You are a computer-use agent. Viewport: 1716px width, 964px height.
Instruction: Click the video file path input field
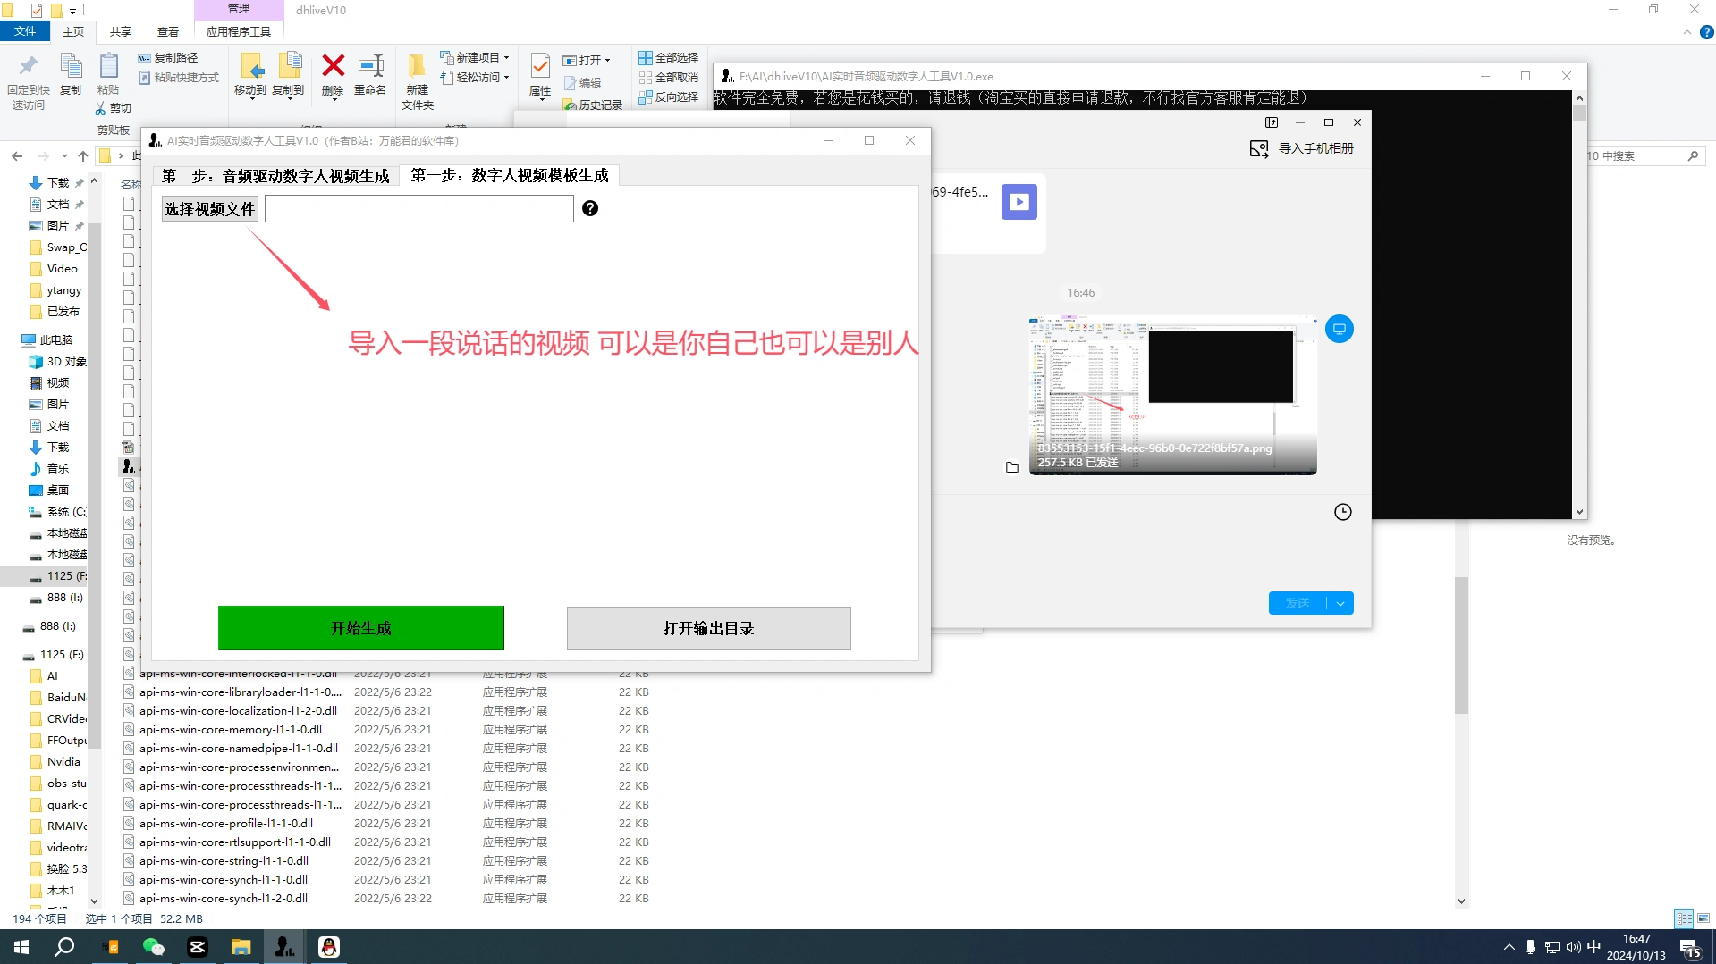pyautogui.click(x=418, y=209)
